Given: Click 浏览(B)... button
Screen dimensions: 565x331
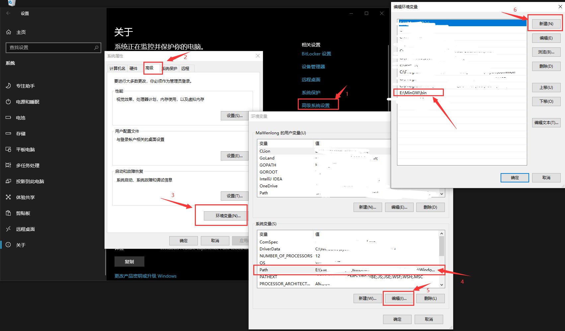Looking at the screenshot, I should pos(546,52).
